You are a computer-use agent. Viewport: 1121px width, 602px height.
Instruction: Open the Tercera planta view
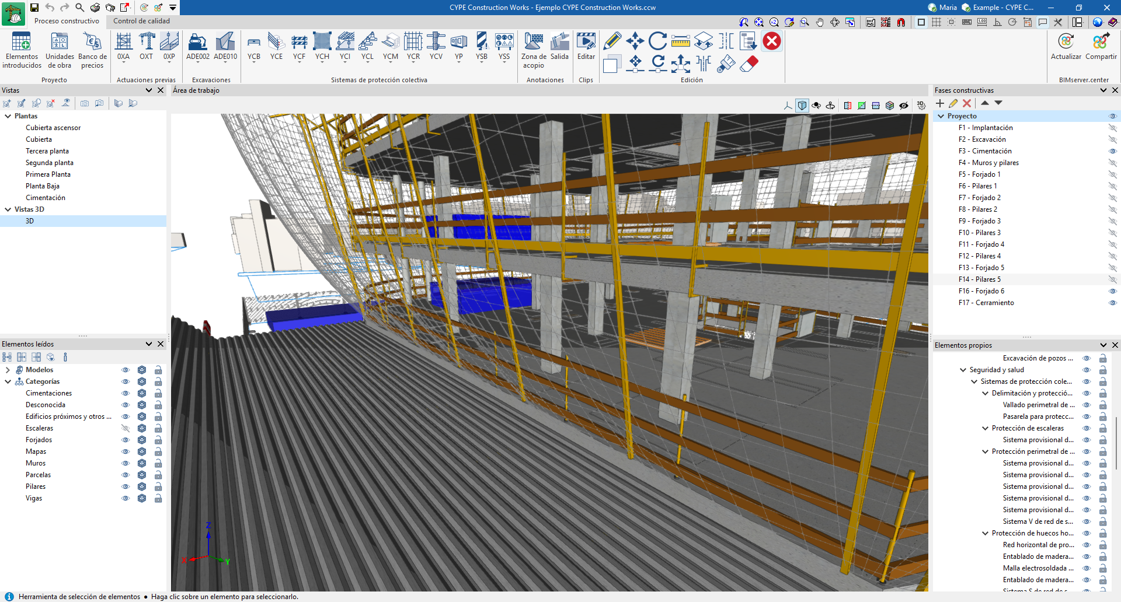tap(47, 151)
